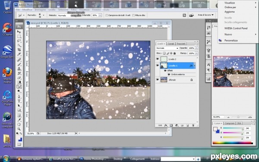Toggle visibility of Ombra esterna effect

169,74
